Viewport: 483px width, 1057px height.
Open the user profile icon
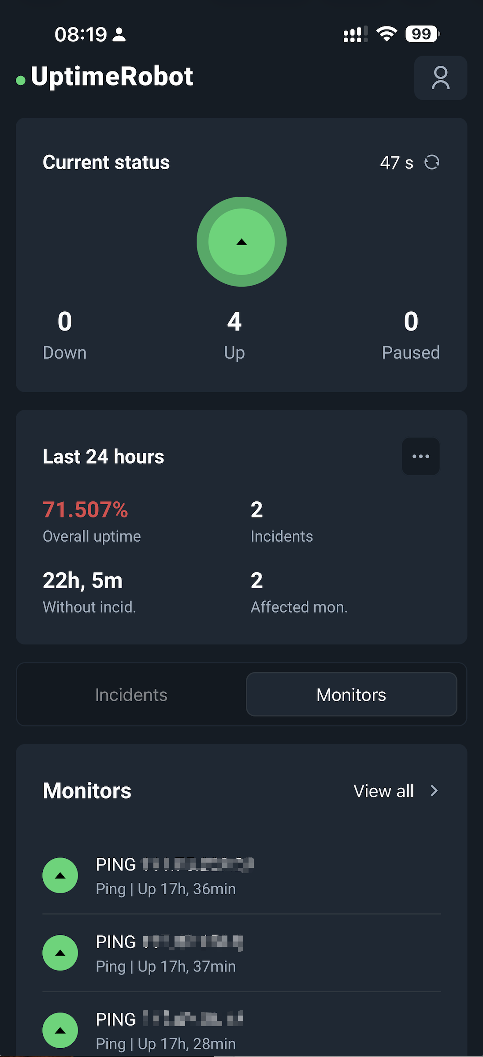coord(440,78)
